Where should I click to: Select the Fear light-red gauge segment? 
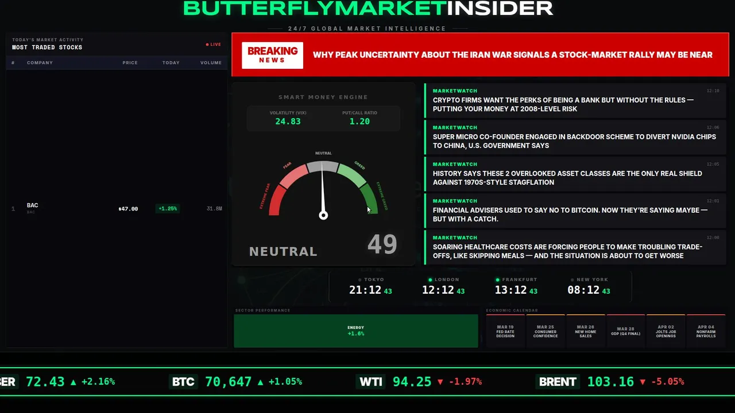pyautogui.click(x=293, y=176)
